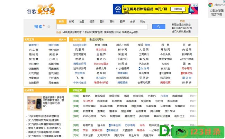Expand 更多>> on the [体育] row
This screenshot has height=139, width=225.
tap(193, 111)
